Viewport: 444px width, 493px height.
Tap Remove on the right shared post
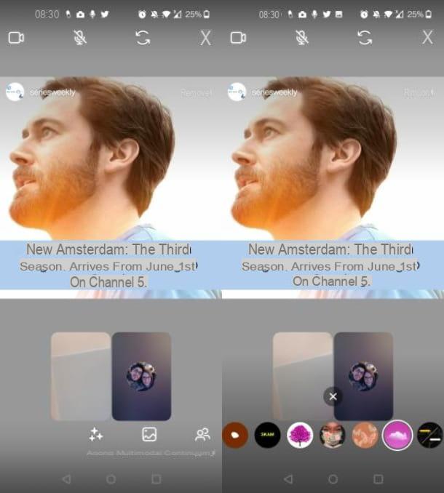[x=419, y=93]
